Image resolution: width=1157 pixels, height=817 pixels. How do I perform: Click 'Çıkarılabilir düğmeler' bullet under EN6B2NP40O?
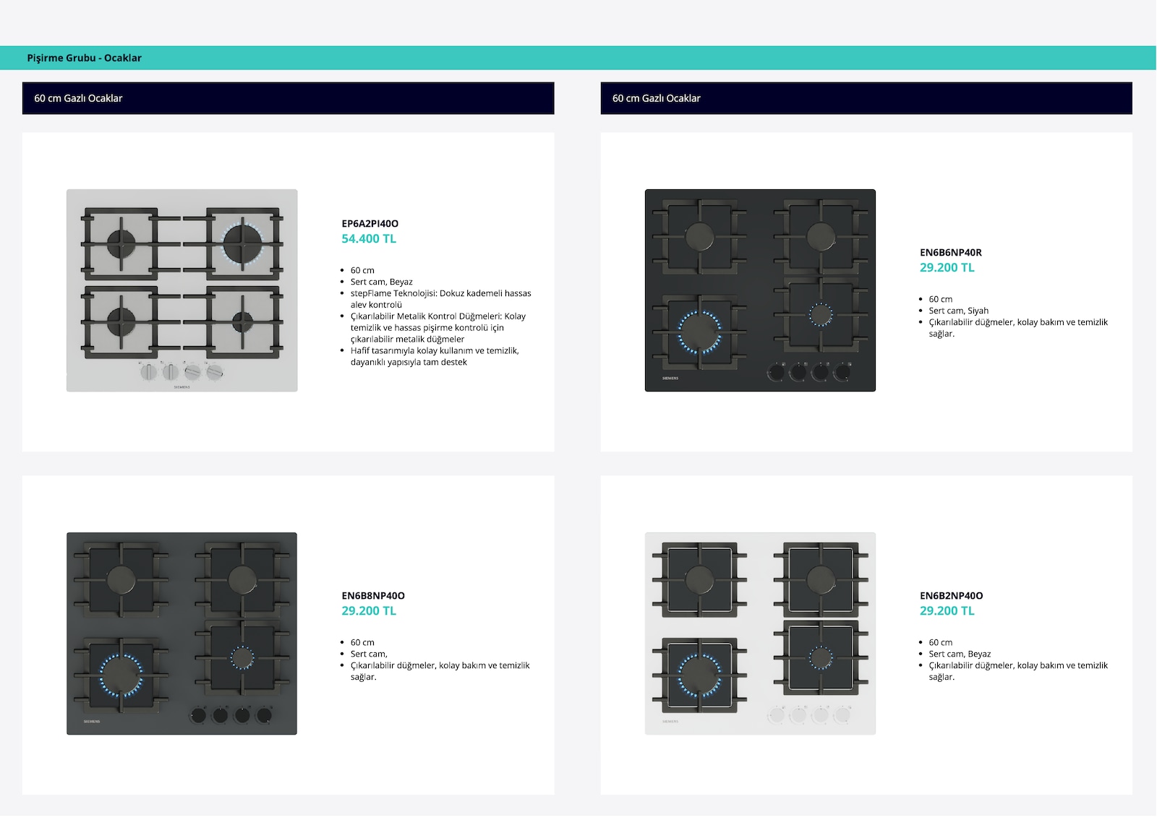pos(1018,671)
